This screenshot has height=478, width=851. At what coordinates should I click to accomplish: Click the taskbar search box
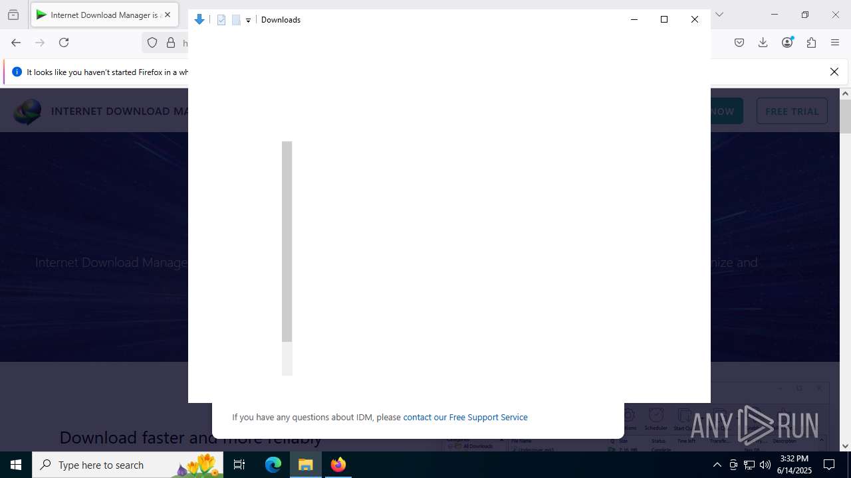(x=128, y=465)
